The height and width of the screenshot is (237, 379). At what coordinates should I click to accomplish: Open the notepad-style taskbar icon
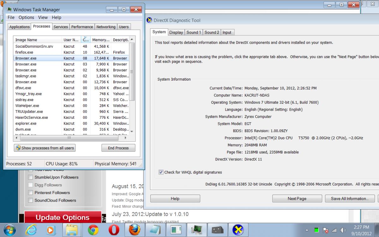coord(155,230)
